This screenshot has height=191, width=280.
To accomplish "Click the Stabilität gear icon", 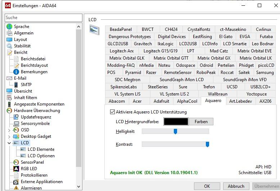I will [x=9, y=46].
